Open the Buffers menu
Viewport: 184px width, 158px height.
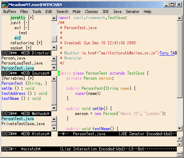click(x=10, y=12)
